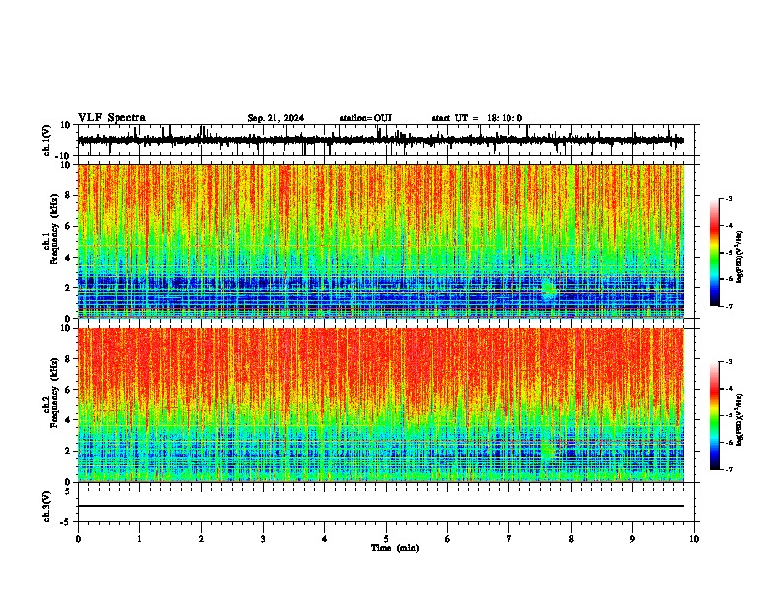Click the "Time (min)" x-axis label
Image resolution: width=782 pixels, height=604 pixels.
pos(395,548)
